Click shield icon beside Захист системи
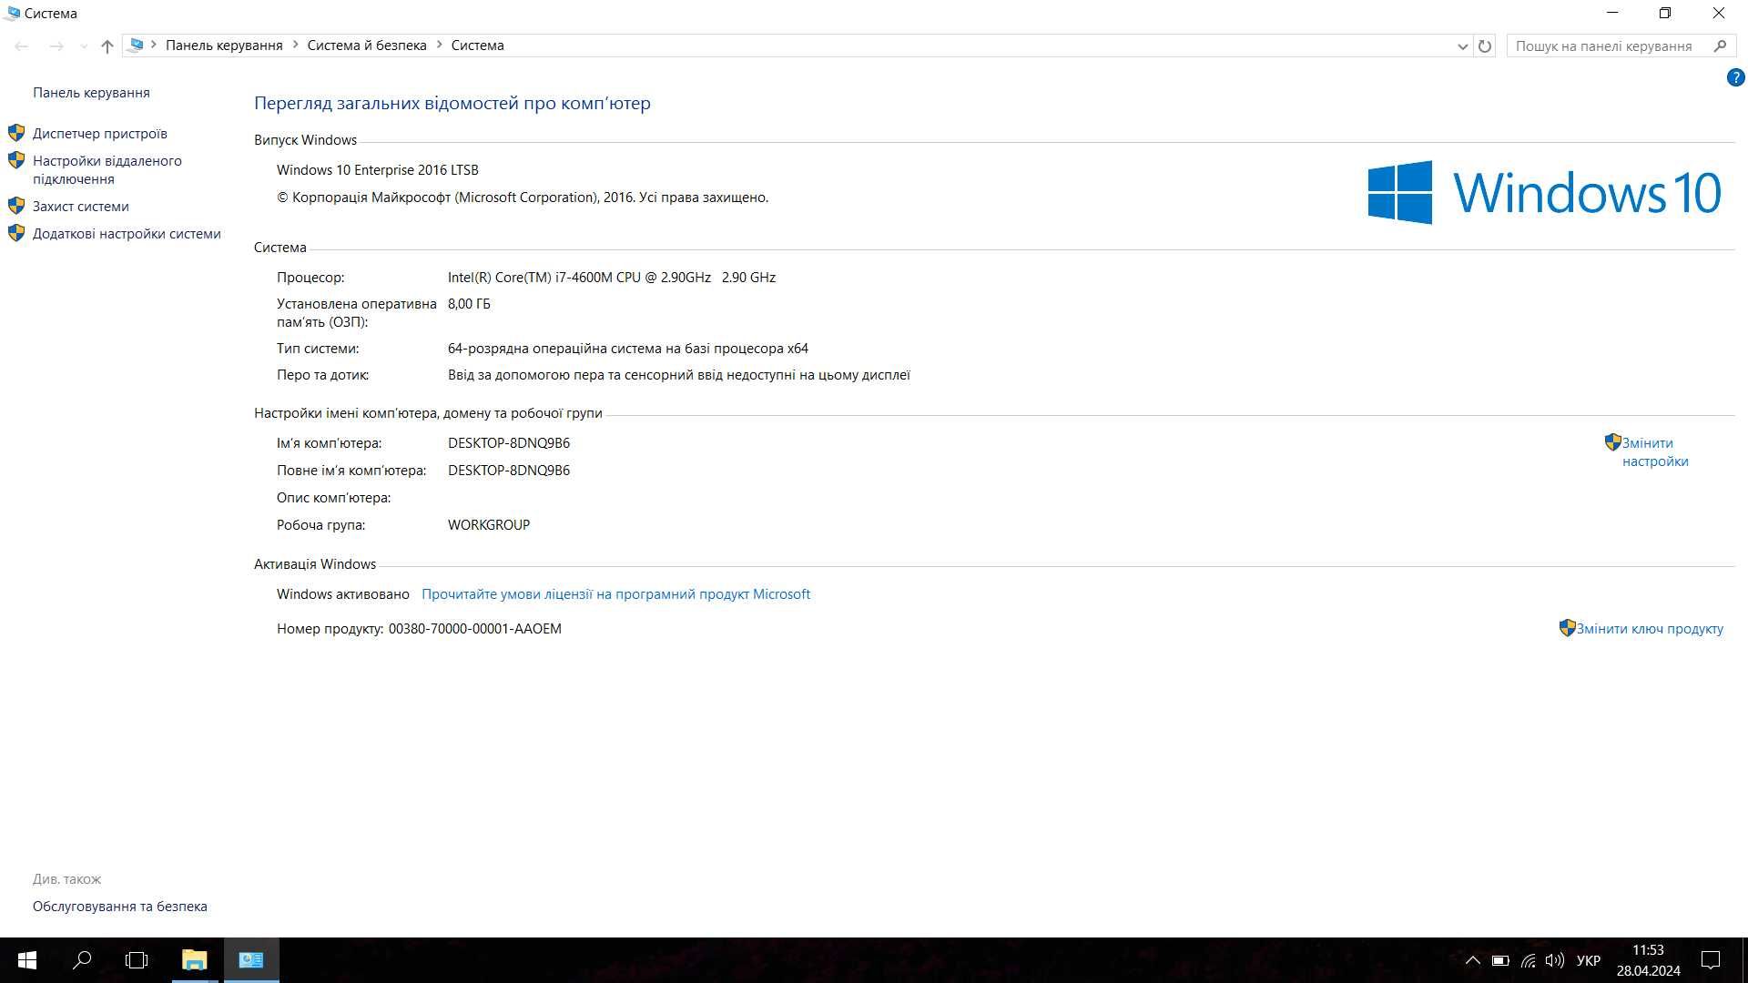The image size is (1748, 983). pos(16,206)
